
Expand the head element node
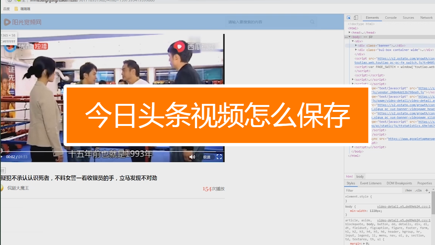pos(350,33)
